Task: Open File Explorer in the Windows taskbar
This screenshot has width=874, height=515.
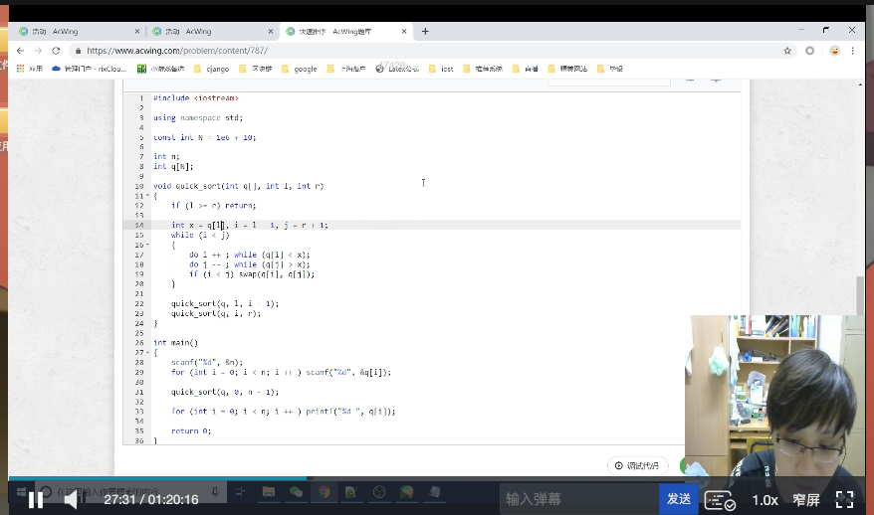Action: coord(269,492)
